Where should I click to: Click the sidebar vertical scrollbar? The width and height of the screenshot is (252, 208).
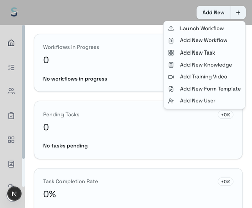23,92
